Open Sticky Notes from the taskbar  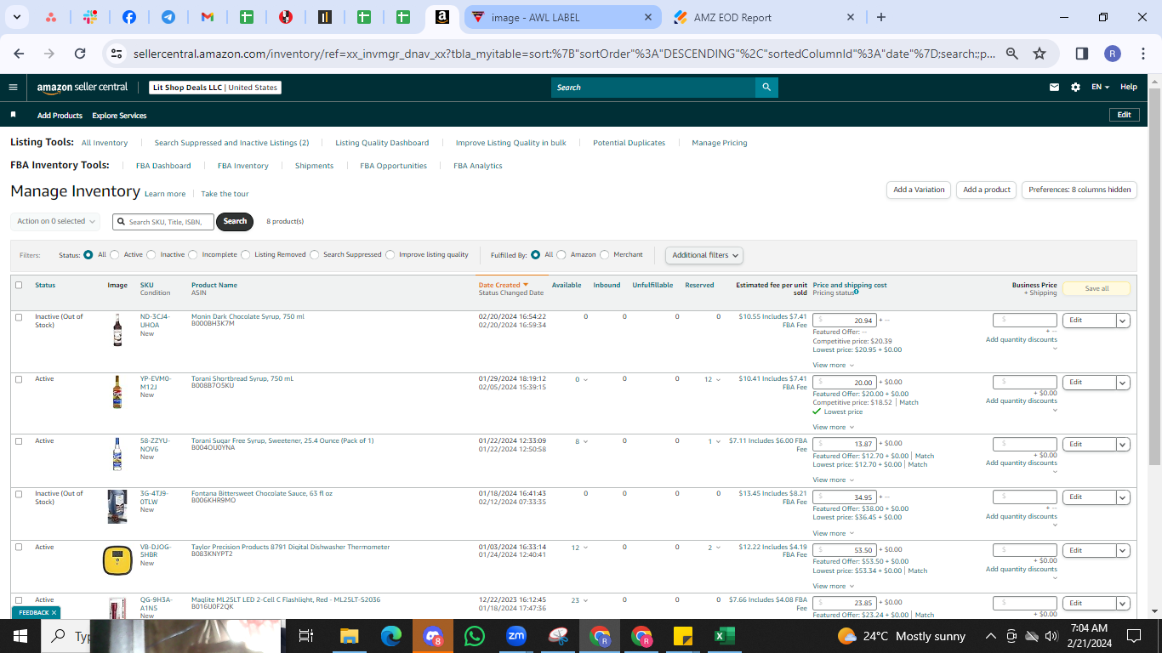(x=682, y=636)
